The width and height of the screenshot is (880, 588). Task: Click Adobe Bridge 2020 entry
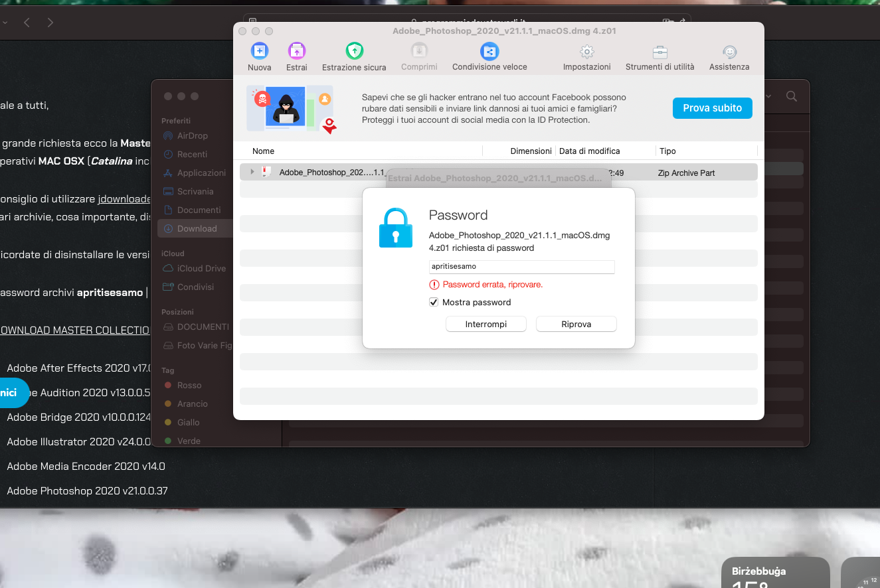click(79, 417)
